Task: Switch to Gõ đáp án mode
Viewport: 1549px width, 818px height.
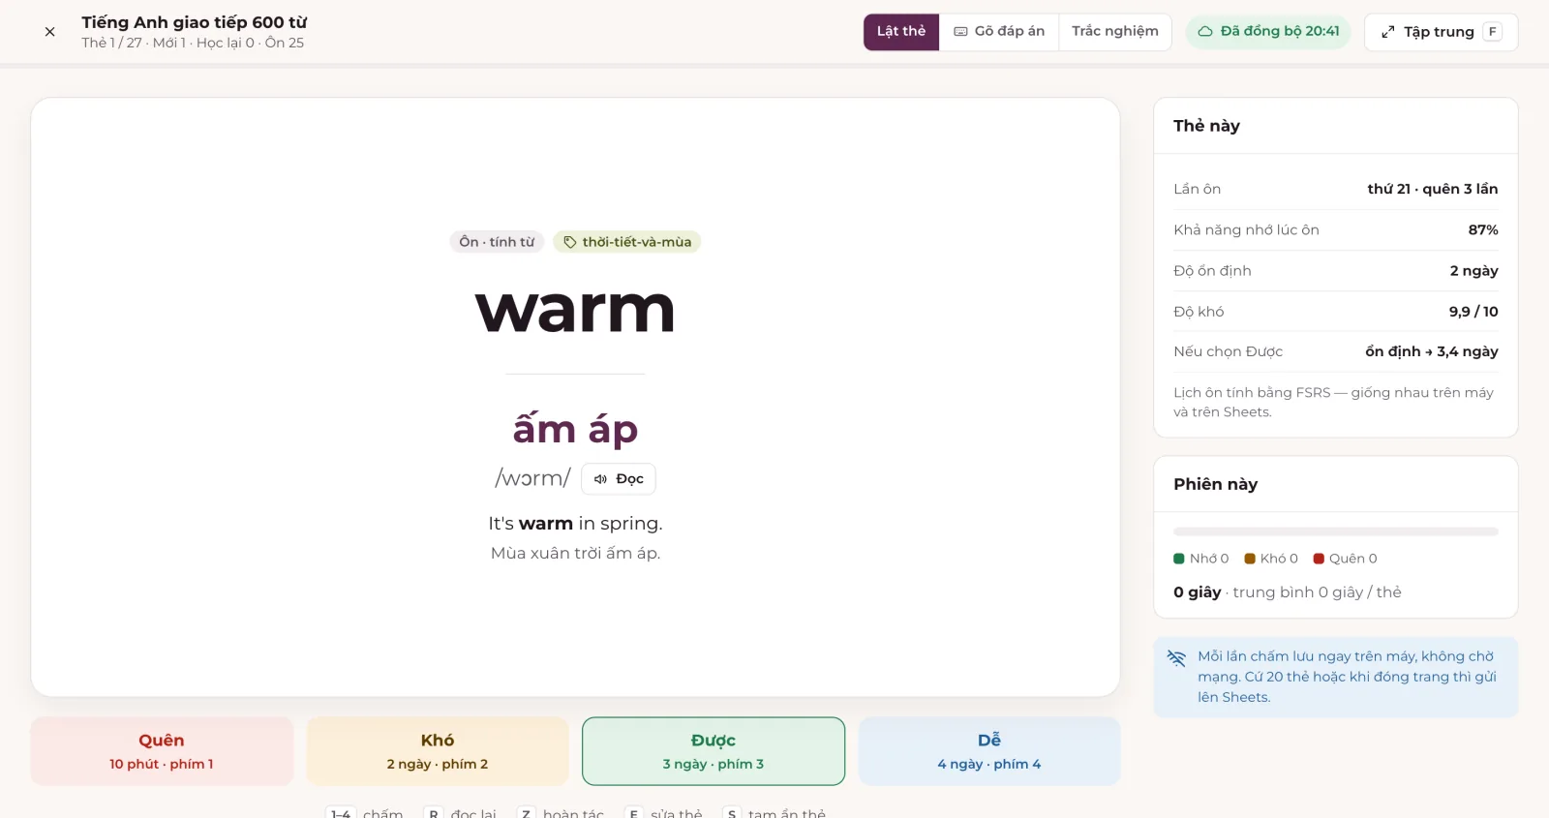Action: point(999,32)
